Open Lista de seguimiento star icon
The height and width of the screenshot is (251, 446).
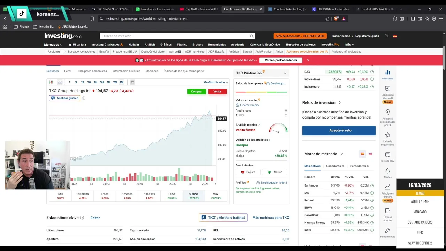(x=387, y=135)
